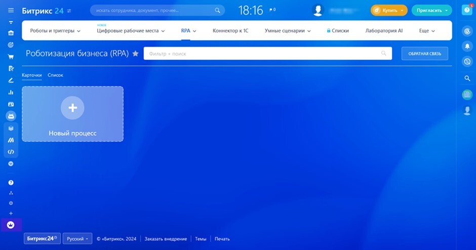
Task: Open the contact card icon in sidebar
Action: (x=11, y=104)
